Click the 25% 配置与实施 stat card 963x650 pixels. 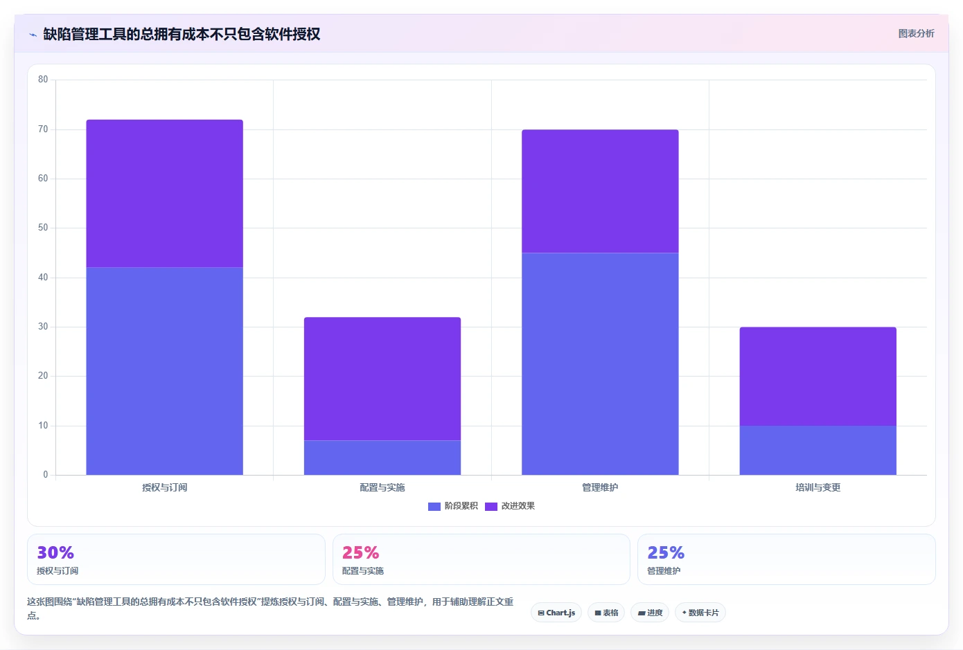481,559
